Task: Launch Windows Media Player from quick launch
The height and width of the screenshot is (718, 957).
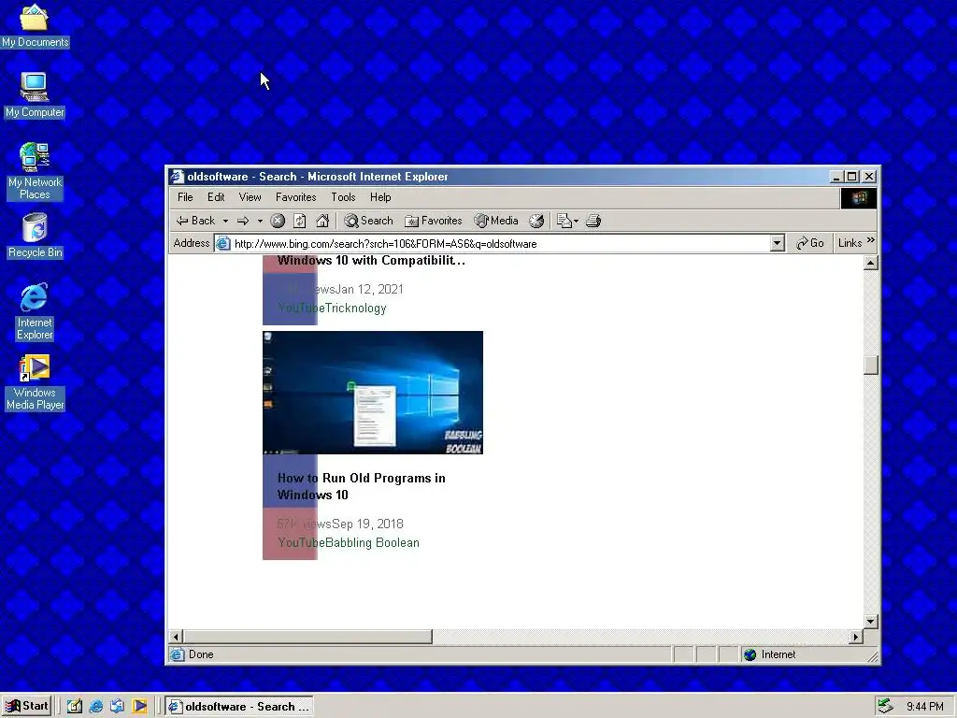Action: 139,707
